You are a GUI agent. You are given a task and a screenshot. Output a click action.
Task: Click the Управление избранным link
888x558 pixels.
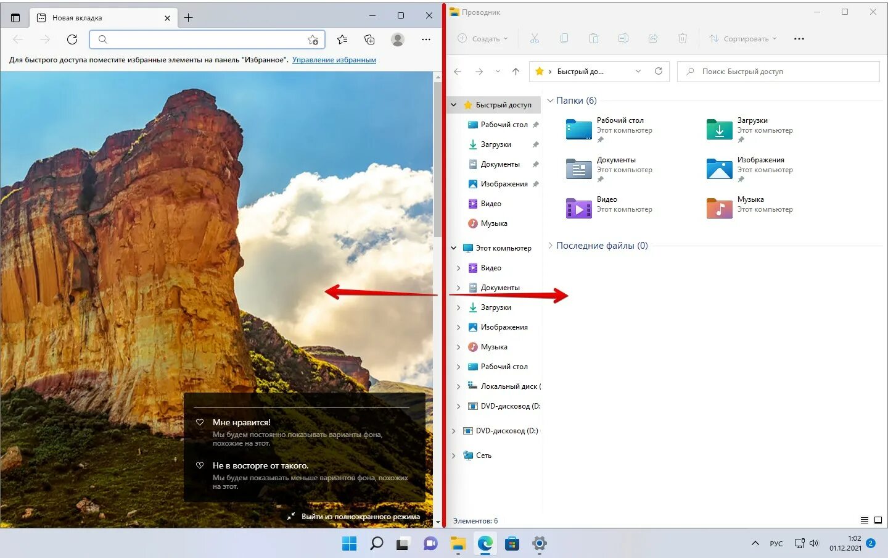click(334, 60)
